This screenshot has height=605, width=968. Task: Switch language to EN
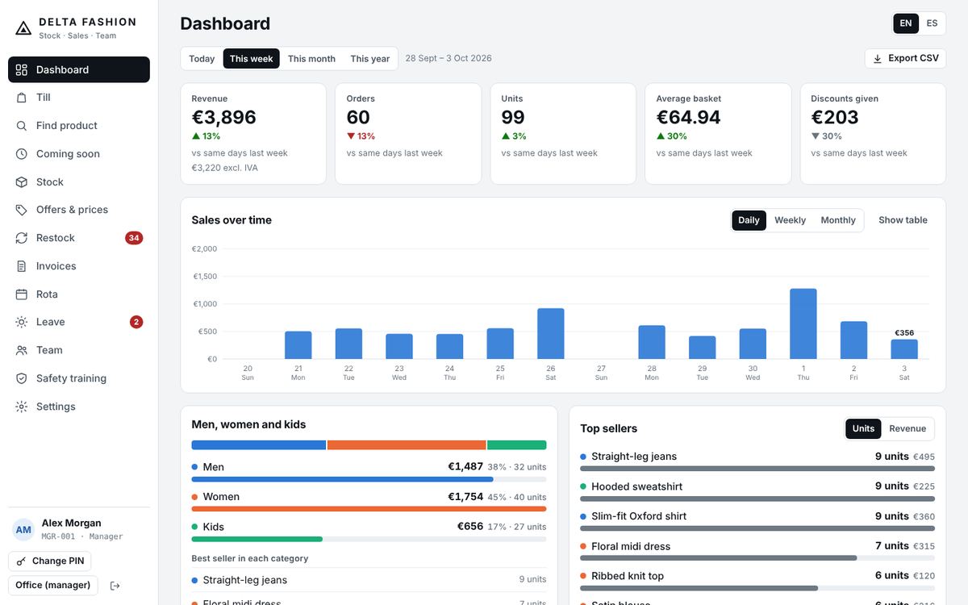tap(906, 23)
